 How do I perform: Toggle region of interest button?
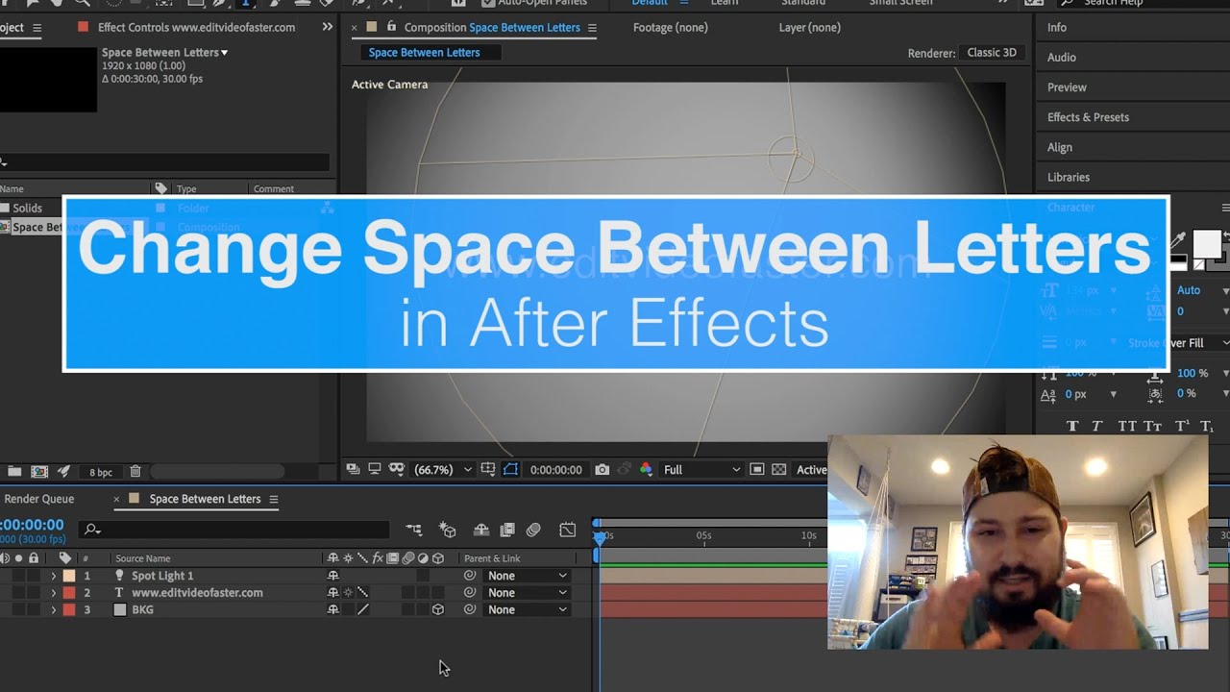point(757,469)
